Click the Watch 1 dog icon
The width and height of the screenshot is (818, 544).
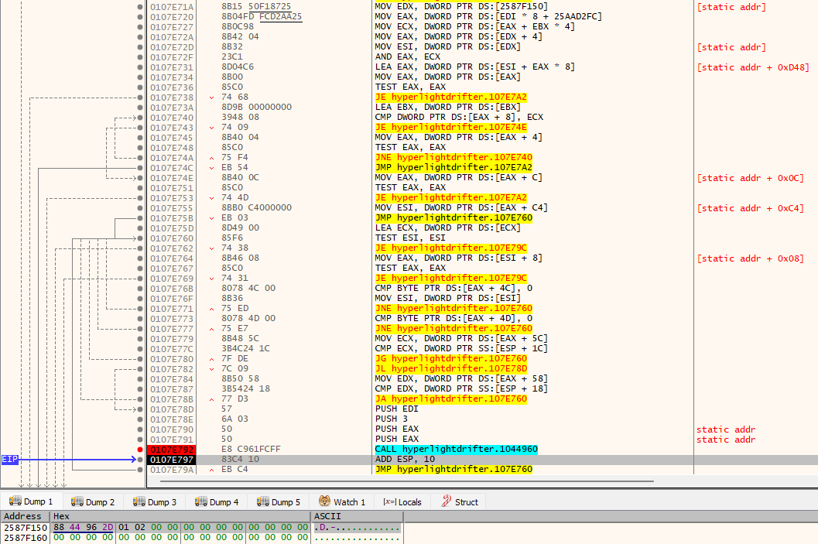coord(325,501)
